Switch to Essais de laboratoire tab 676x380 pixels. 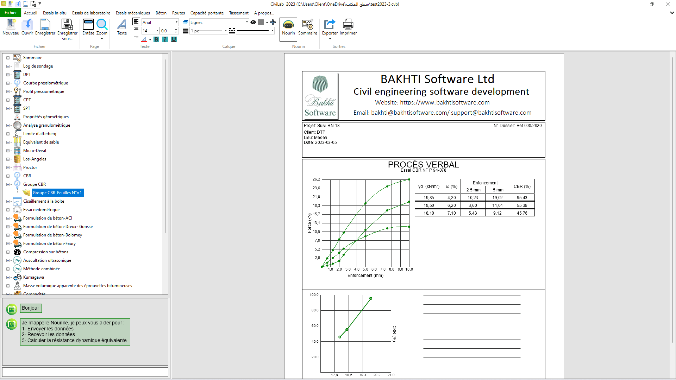point(91,13)
